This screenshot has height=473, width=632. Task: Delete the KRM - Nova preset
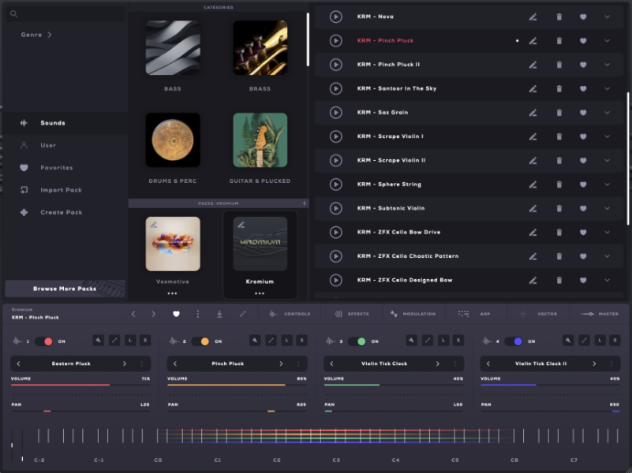pos(560,17)
